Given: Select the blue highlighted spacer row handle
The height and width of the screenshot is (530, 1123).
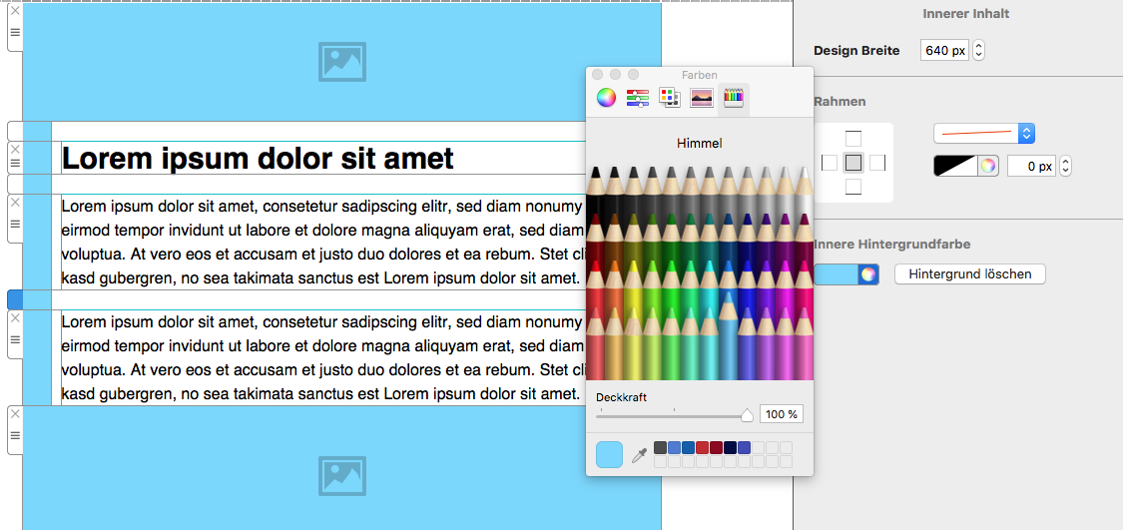Looking at the screenshot, I should pyautogui.click(x=15, y=300).
